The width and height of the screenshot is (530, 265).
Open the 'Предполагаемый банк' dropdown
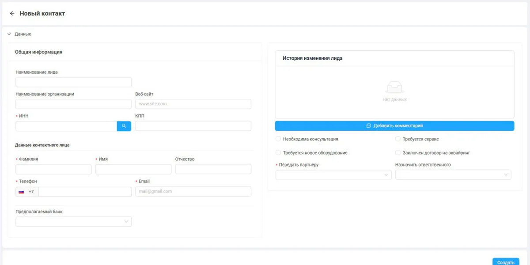pos(73,222)
